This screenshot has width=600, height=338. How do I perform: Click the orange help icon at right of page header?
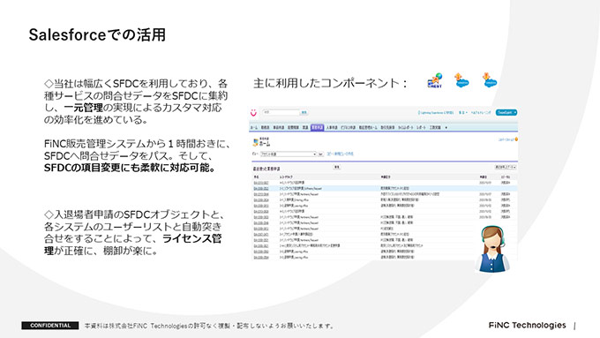pyautogui.click(x=516, y=139)
